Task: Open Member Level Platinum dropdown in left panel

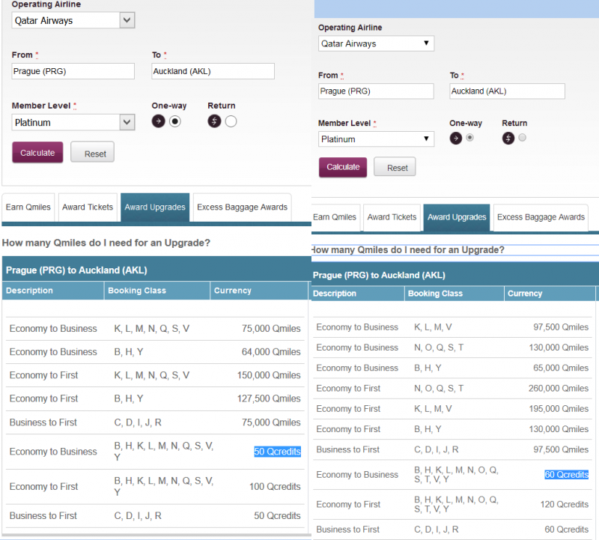Action: point(73,122)
